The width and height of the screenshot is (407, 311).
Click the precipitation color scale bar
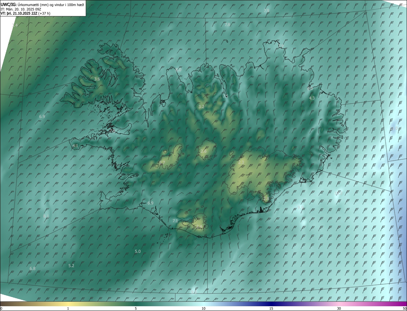pos(203,304)
